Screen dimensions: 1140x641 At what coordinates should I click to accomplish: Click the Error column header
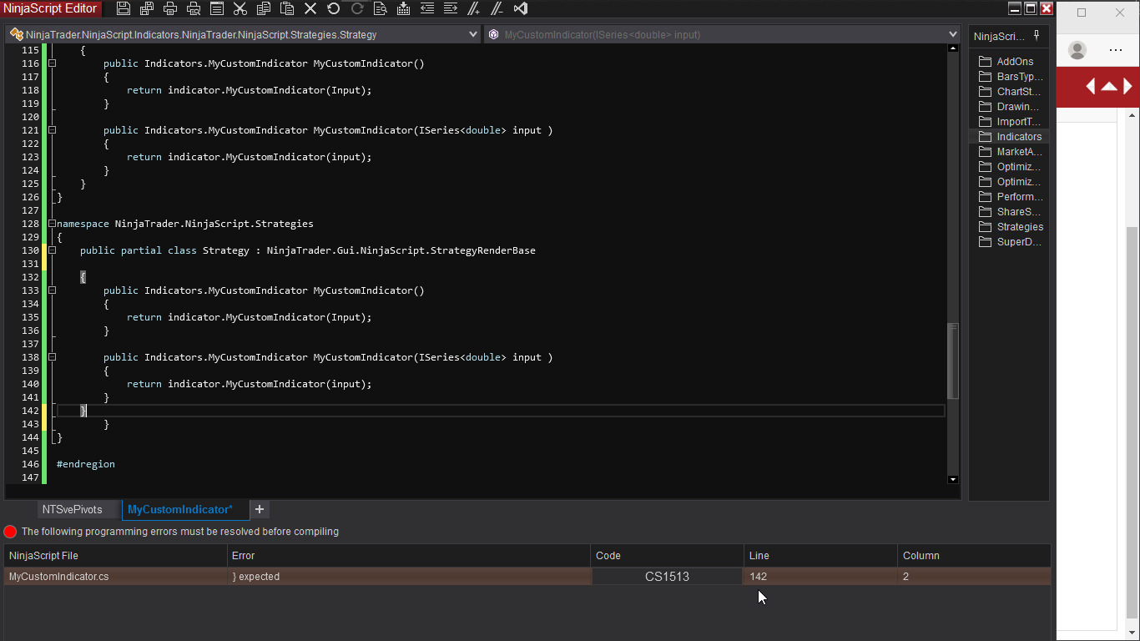[x=243, y=556]
